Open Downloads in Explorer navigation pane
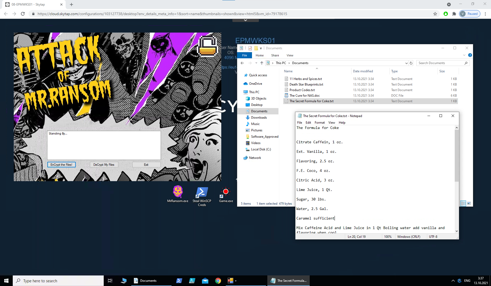The height and width of the screenshot is (286, 491). pyautogui.click(x=259, y=118)
